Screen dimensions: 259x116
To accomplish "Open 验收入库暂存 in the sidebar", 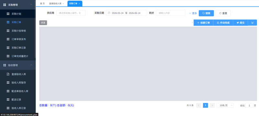I will pyautogui.click(x=18, y=82).
